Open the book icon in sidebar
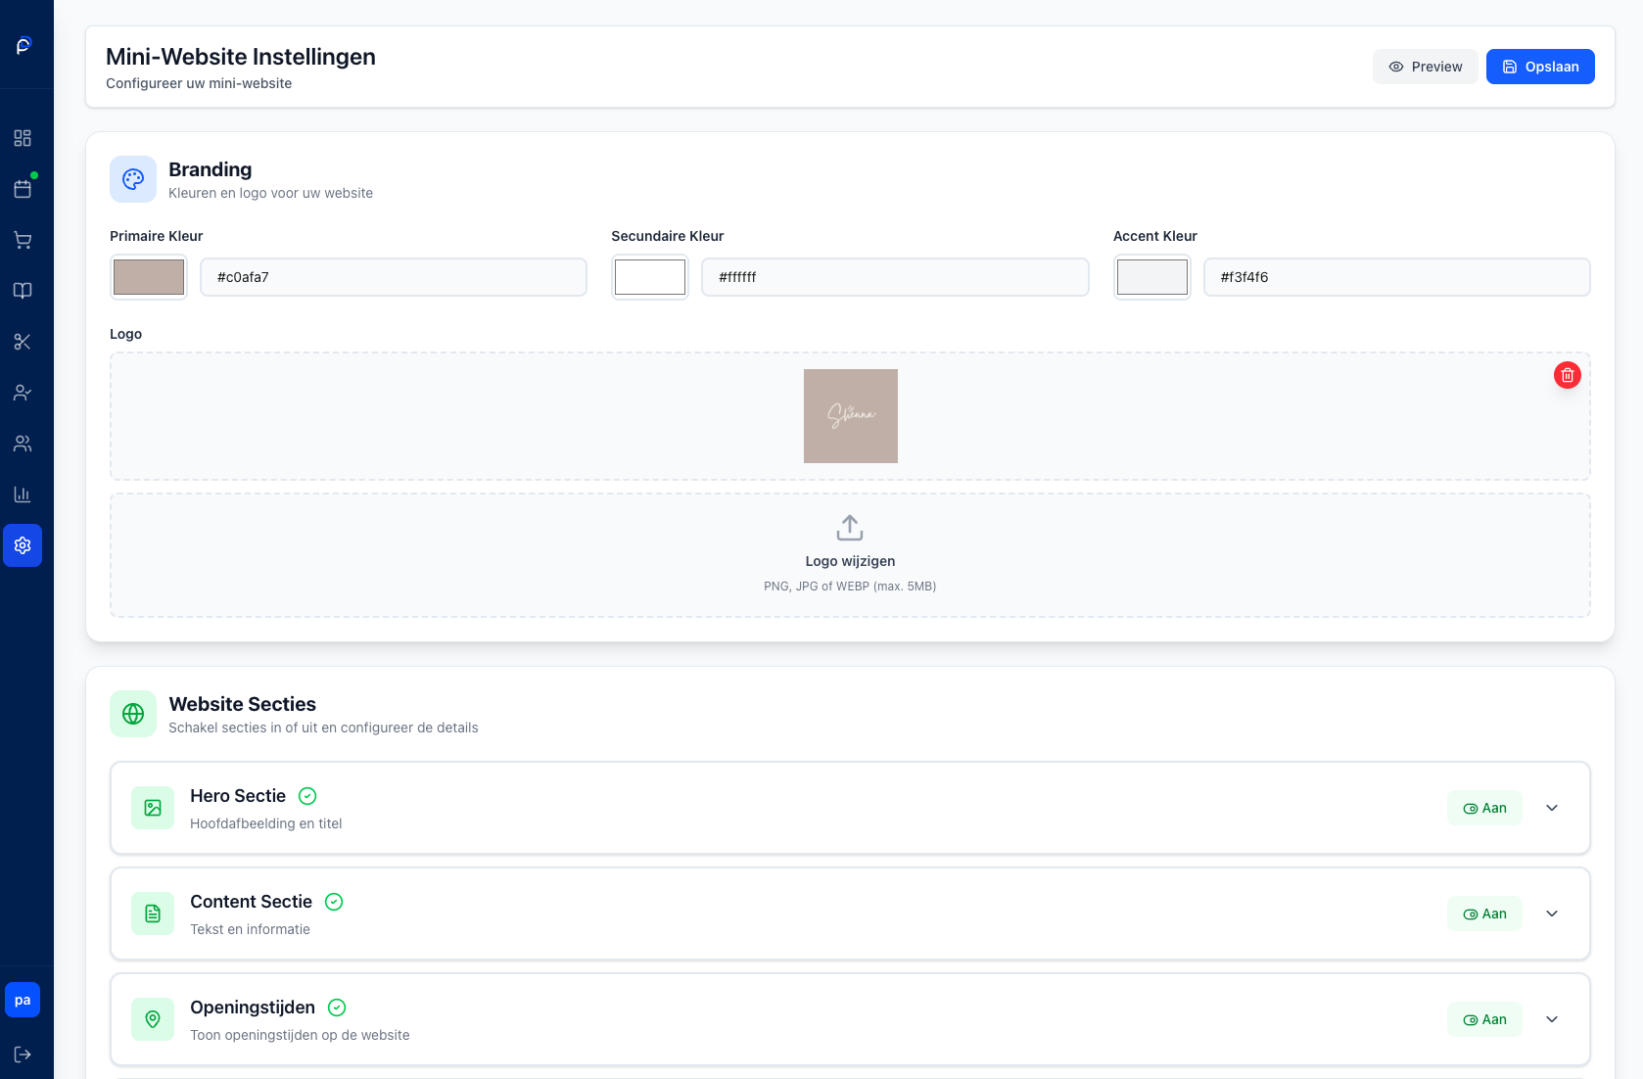 click(x=23, y=291)
